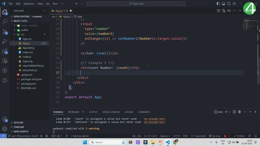The width and height of the screenshot is (260, 146).
Task: Open Explorer views and more actions menu
Action: 44,11
